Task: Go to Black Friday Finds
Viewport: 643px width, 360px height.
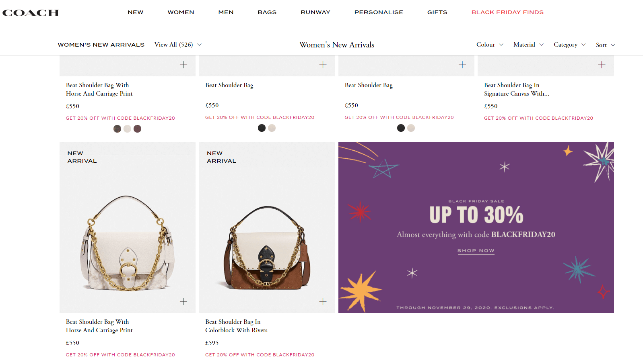Action: [x=507, y=12]
